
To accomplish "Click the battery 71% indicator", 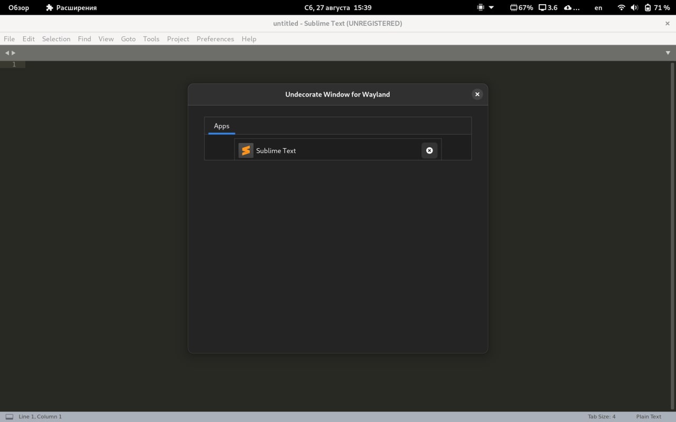I will point(657,7).
